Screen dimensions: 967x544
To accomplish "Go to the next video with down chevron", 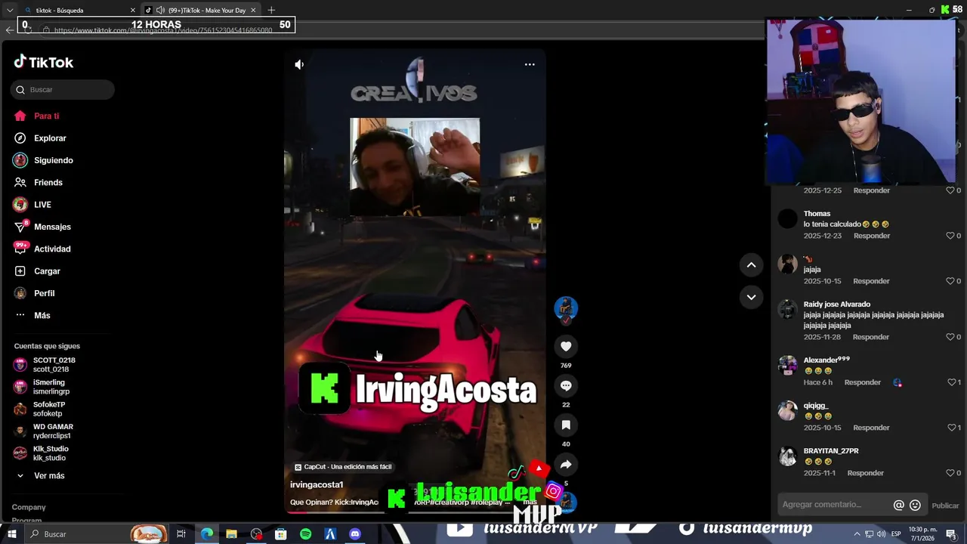I will tap(751, 297).
